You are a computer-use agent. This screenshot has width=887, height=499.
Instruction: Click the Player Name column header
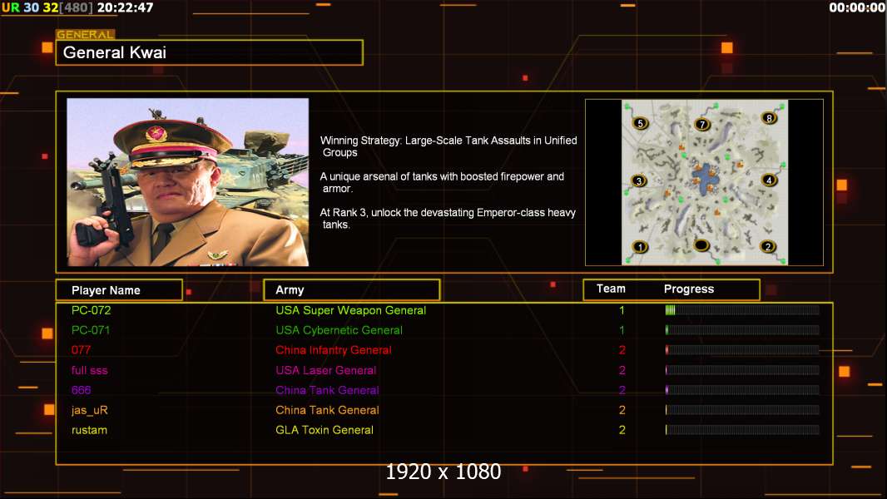click(119, 290)
